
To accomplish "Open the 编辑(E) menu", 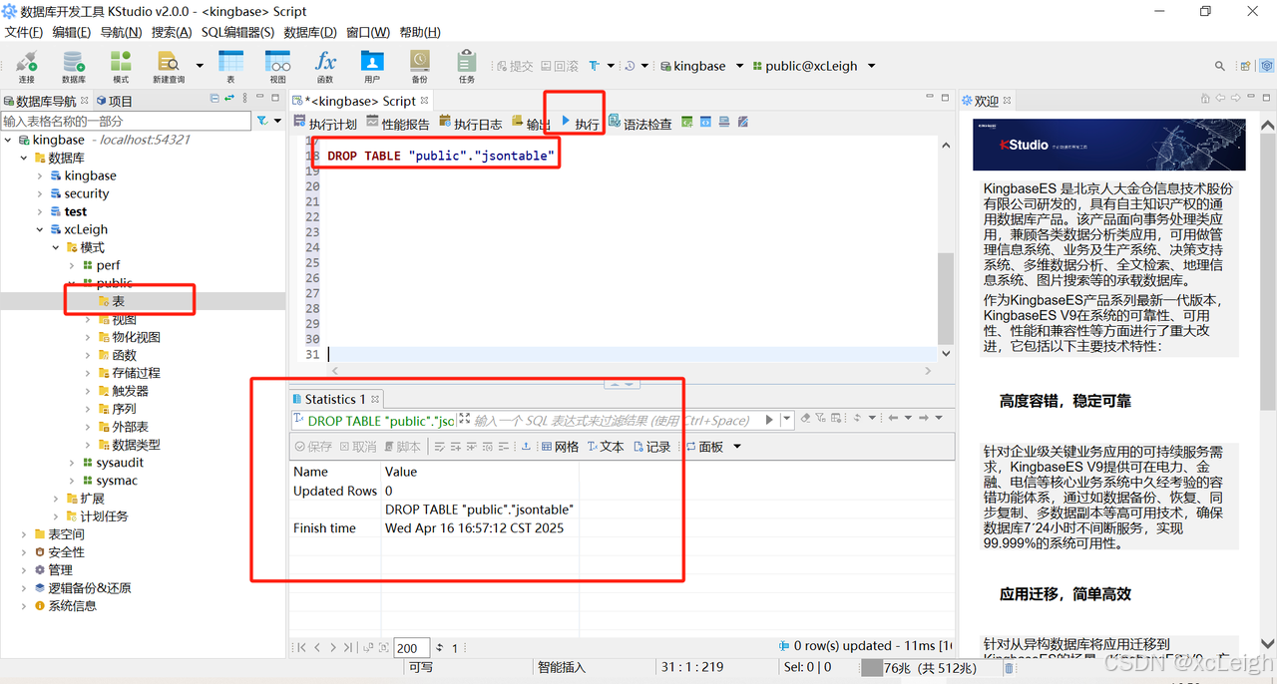I will coord(72,32).
